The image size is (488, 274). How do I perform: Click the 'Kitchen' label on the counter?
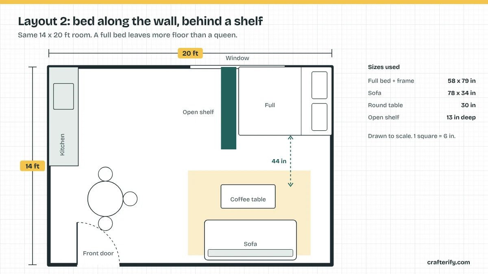62,145
